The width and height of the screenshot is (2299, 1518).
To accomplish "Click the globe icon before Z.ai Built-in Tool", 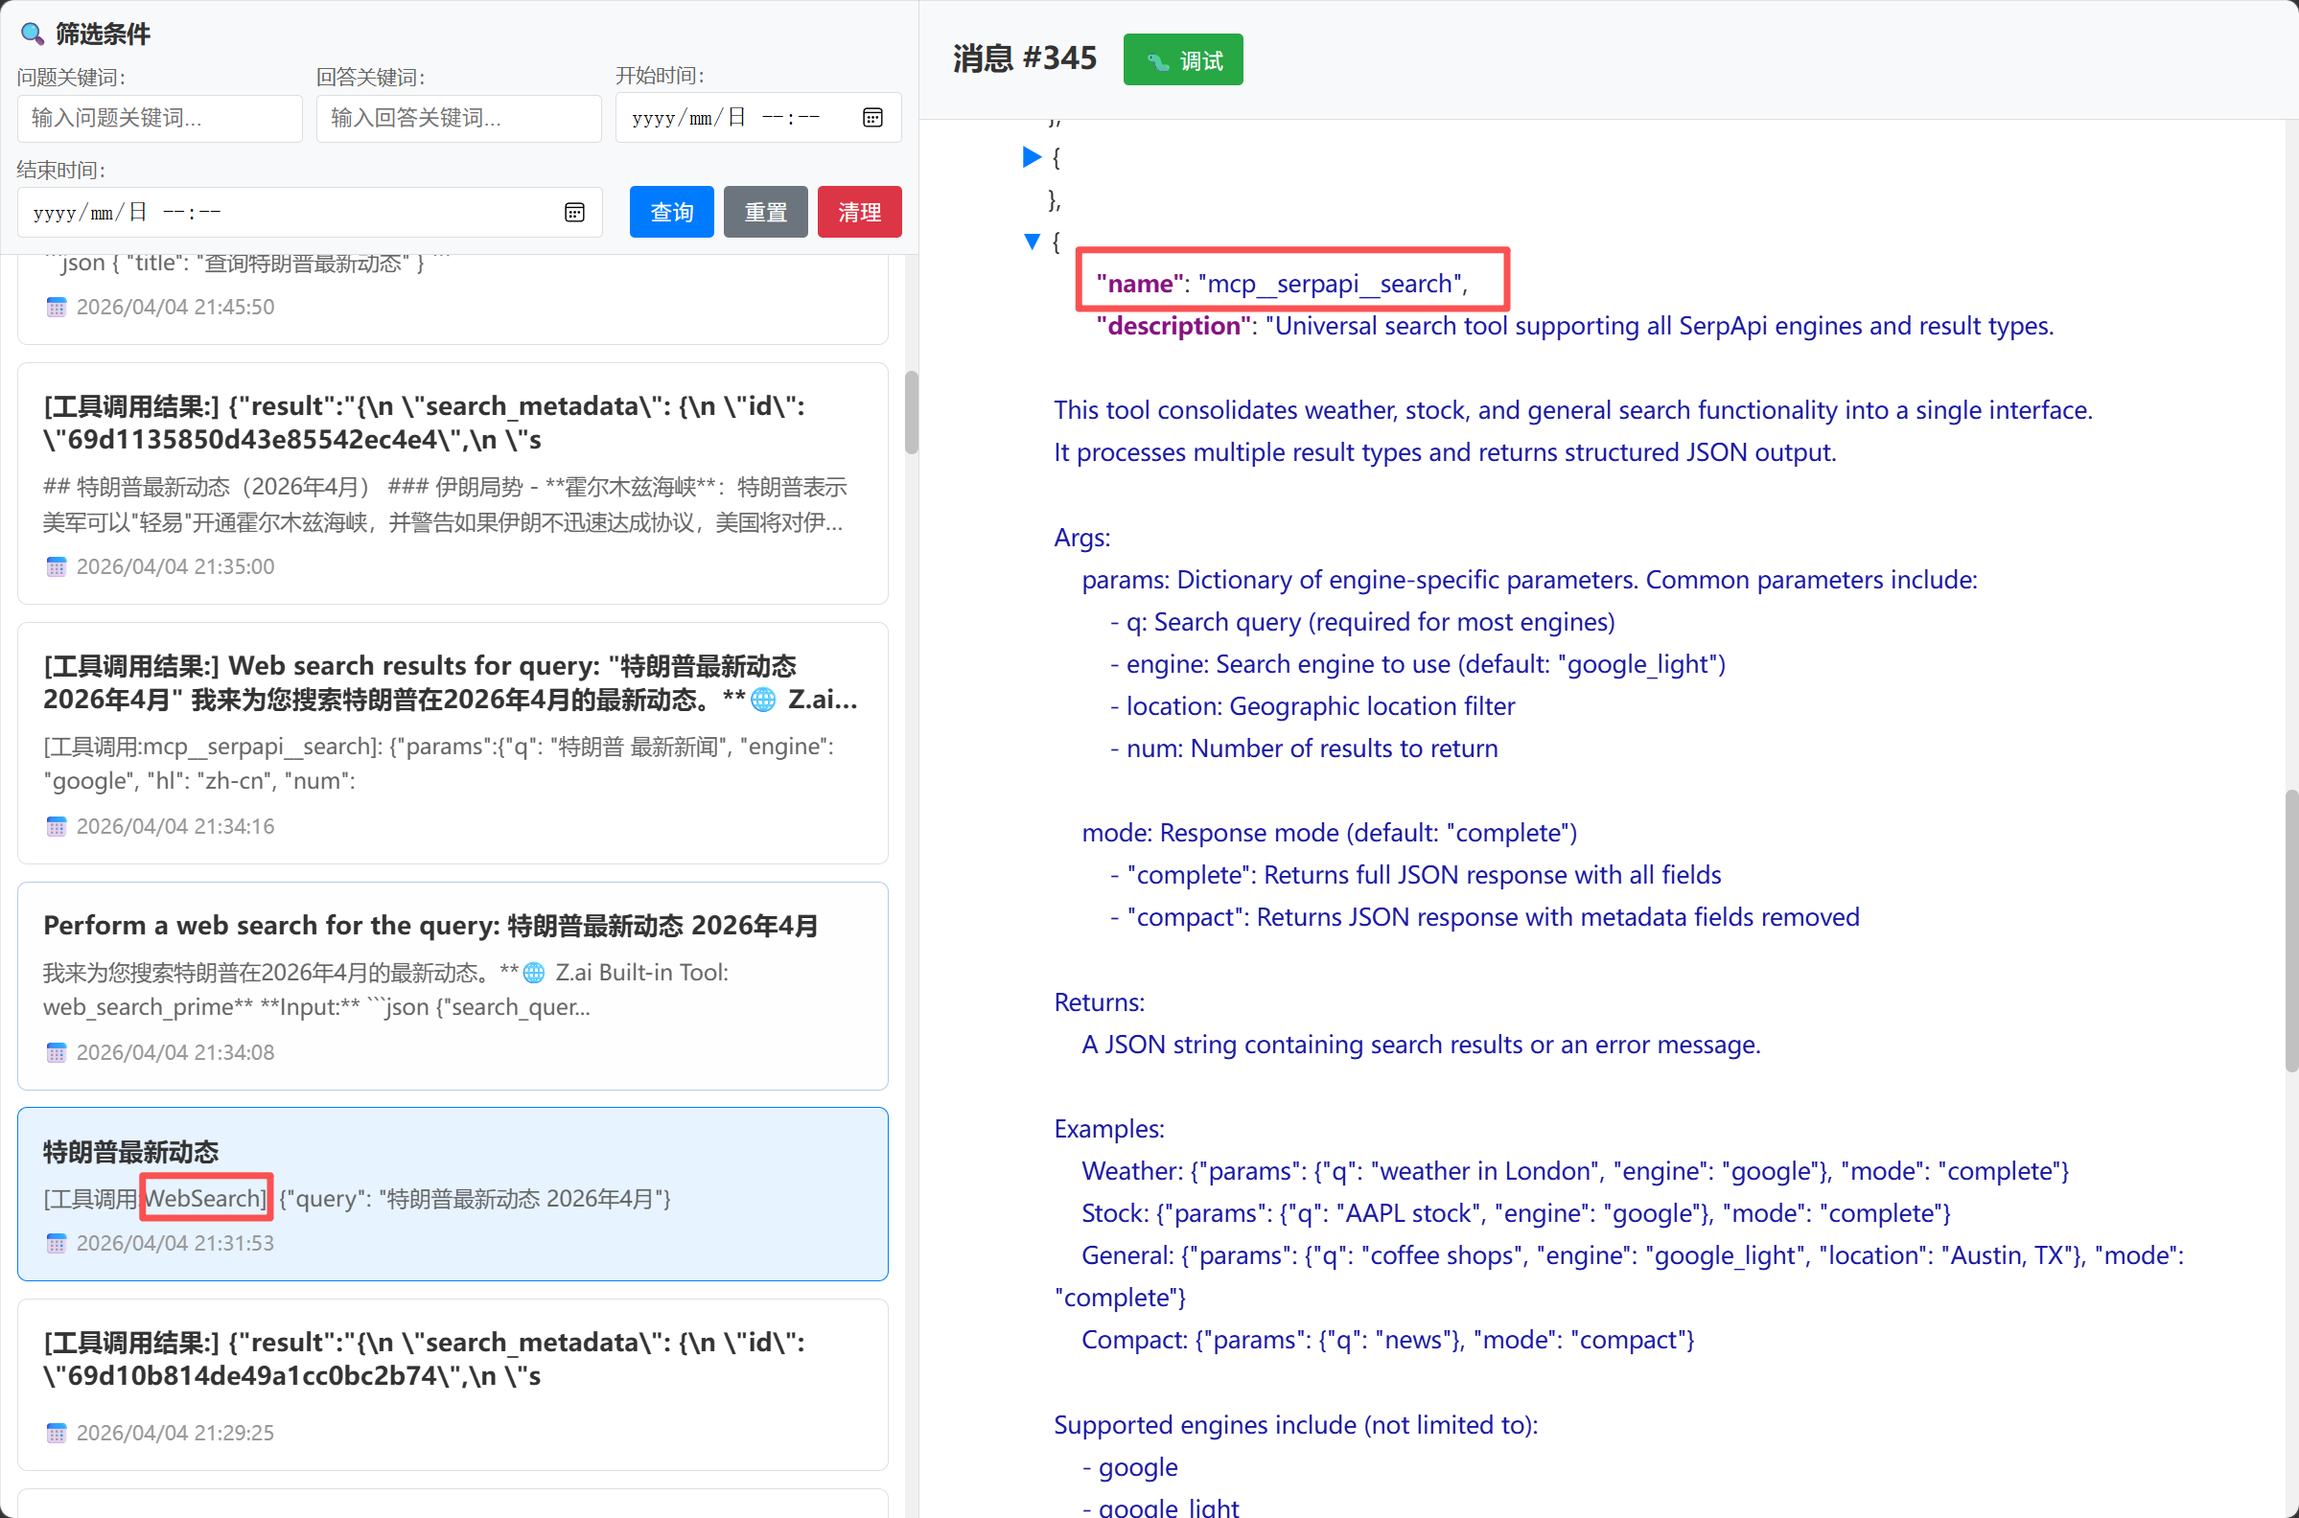I will click(534, 972).
